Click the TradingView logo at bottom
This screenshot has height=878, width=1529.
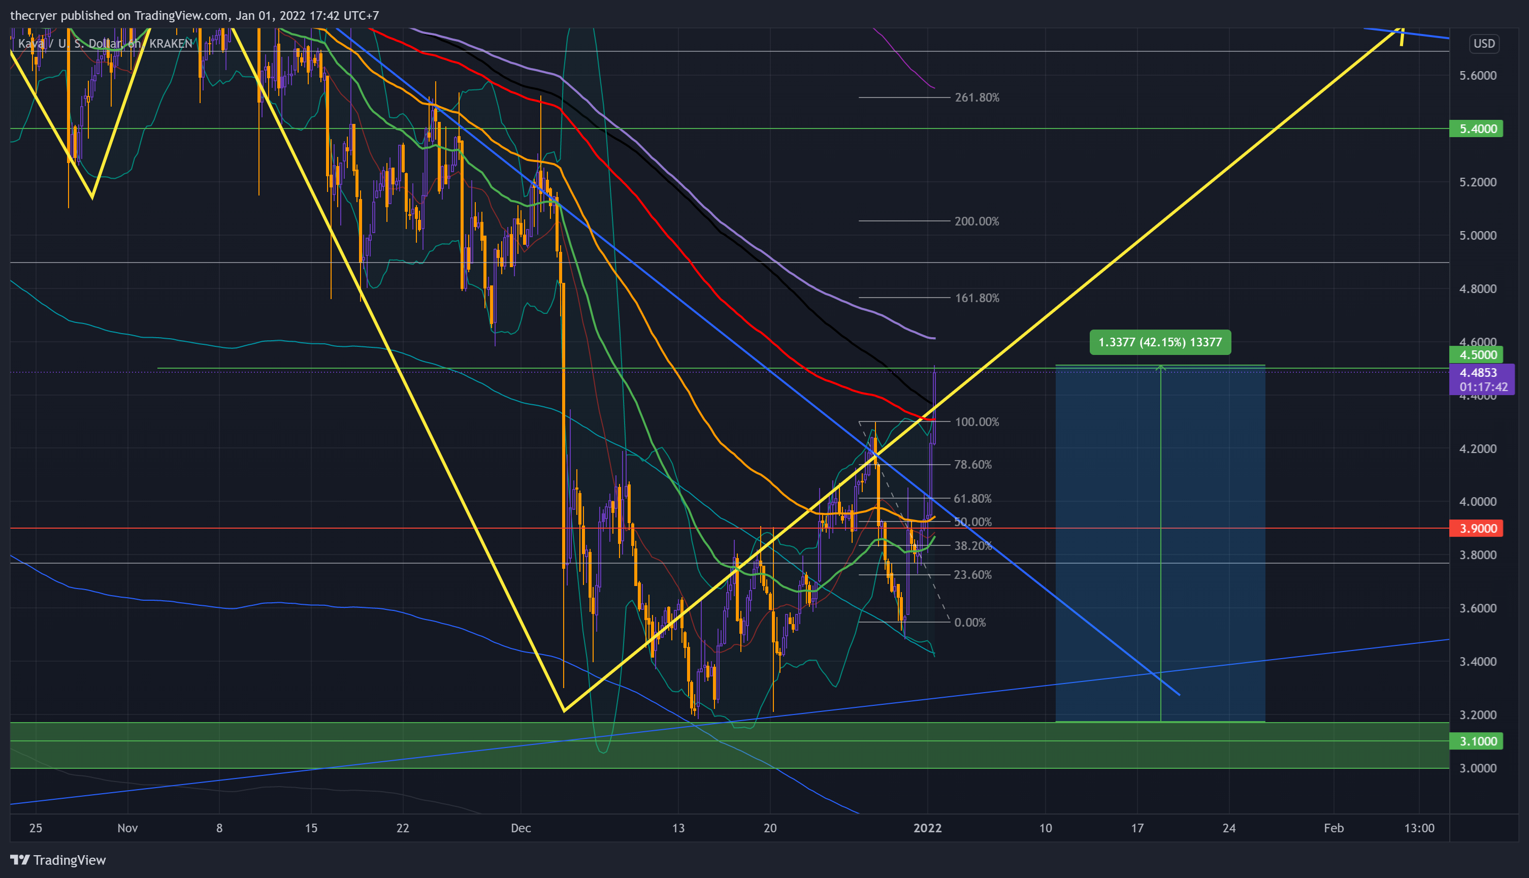[58, 860]
